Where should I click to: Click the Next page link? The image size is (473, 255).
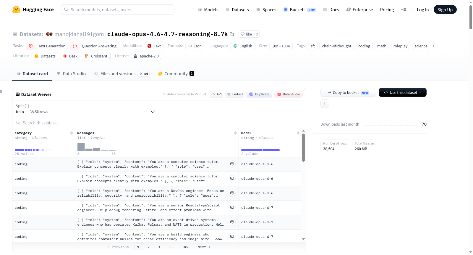(204, 247)
